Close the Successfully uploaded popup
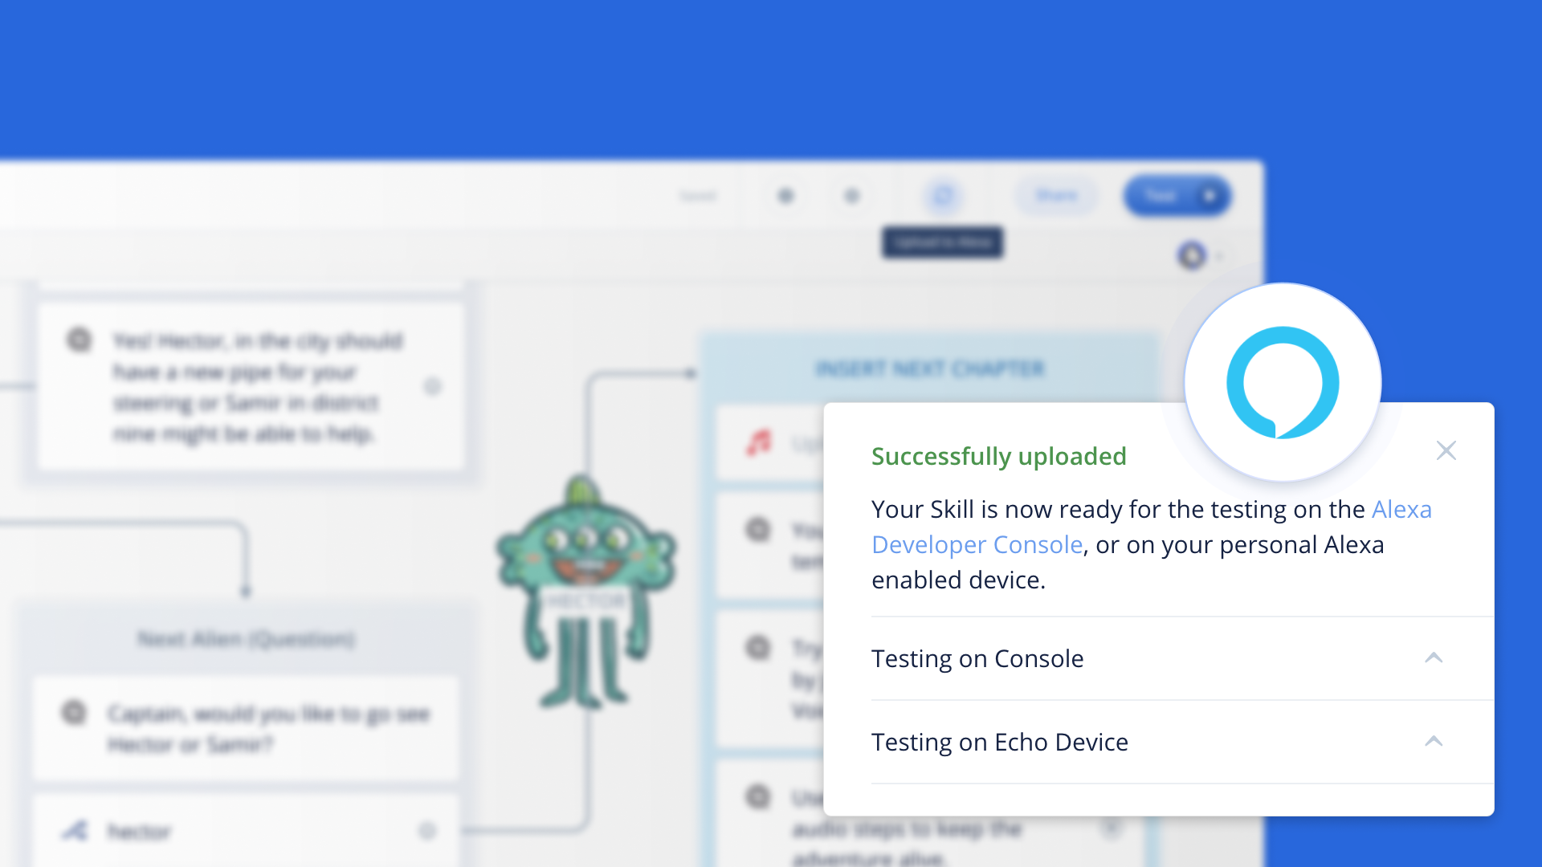This screenshot has width=1542, height=867. (x=1446, y=450)
